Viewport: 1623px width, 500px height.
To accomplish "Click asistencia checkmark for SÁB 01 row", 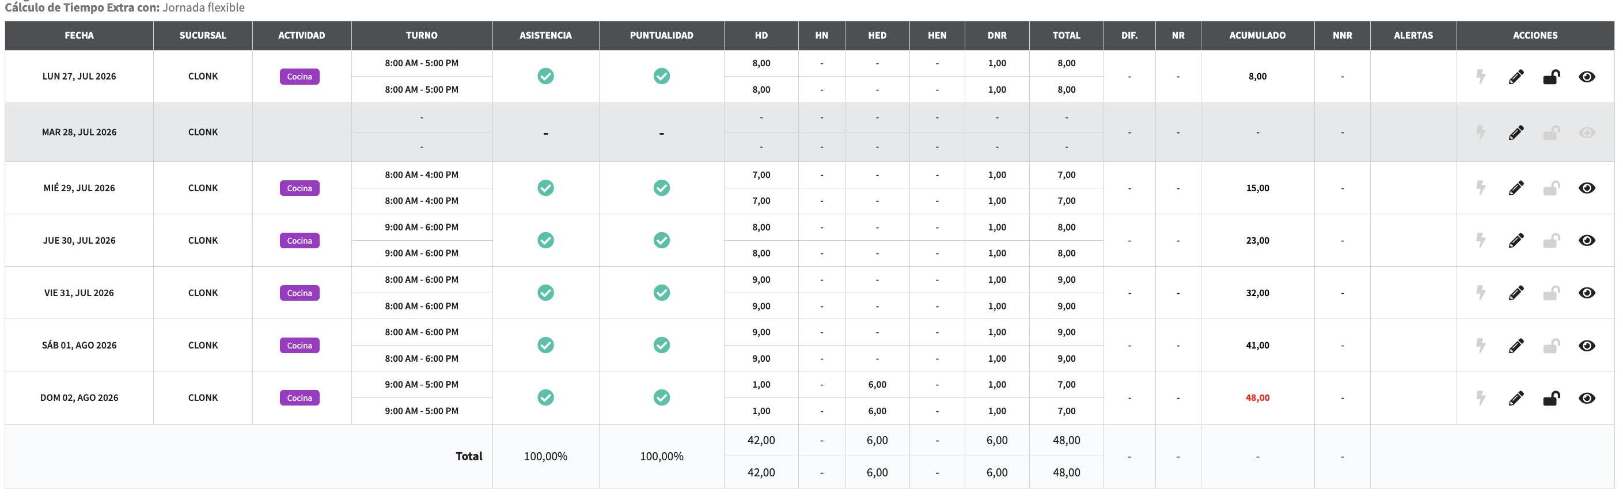I will (545, 345).
